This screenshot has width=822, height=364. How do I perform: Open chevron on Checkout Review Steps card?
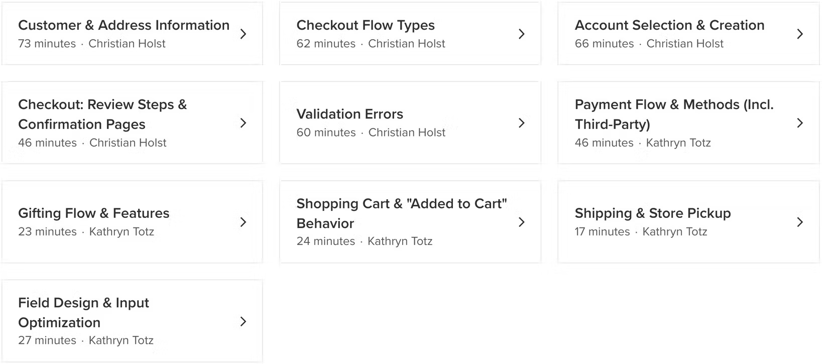tap(244, 123)
